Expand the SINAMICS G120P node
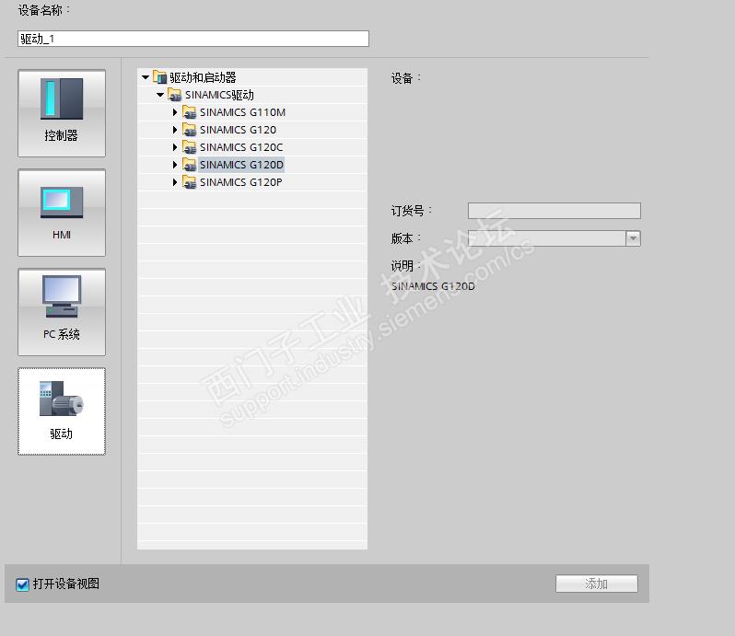 (x=175, y=182)
